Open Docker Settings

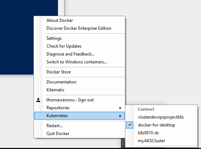[79, 38]
